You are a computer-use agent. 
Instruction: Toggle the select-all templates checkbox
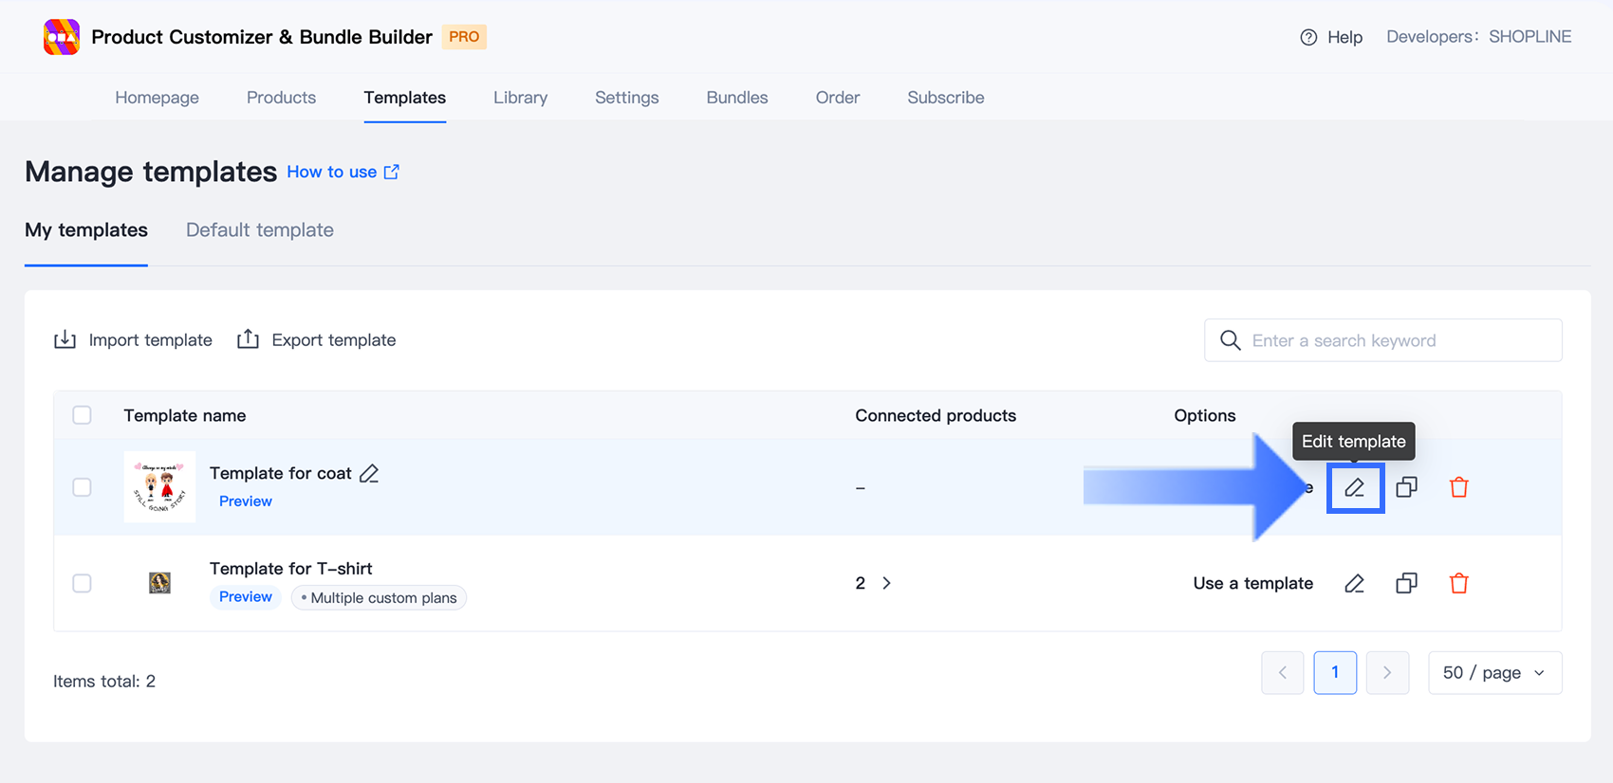coord(83,415)
